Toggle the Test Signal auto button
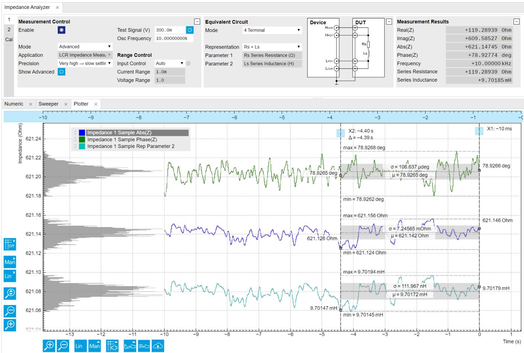This screenshot has width=524, height=353. [190, 30]
